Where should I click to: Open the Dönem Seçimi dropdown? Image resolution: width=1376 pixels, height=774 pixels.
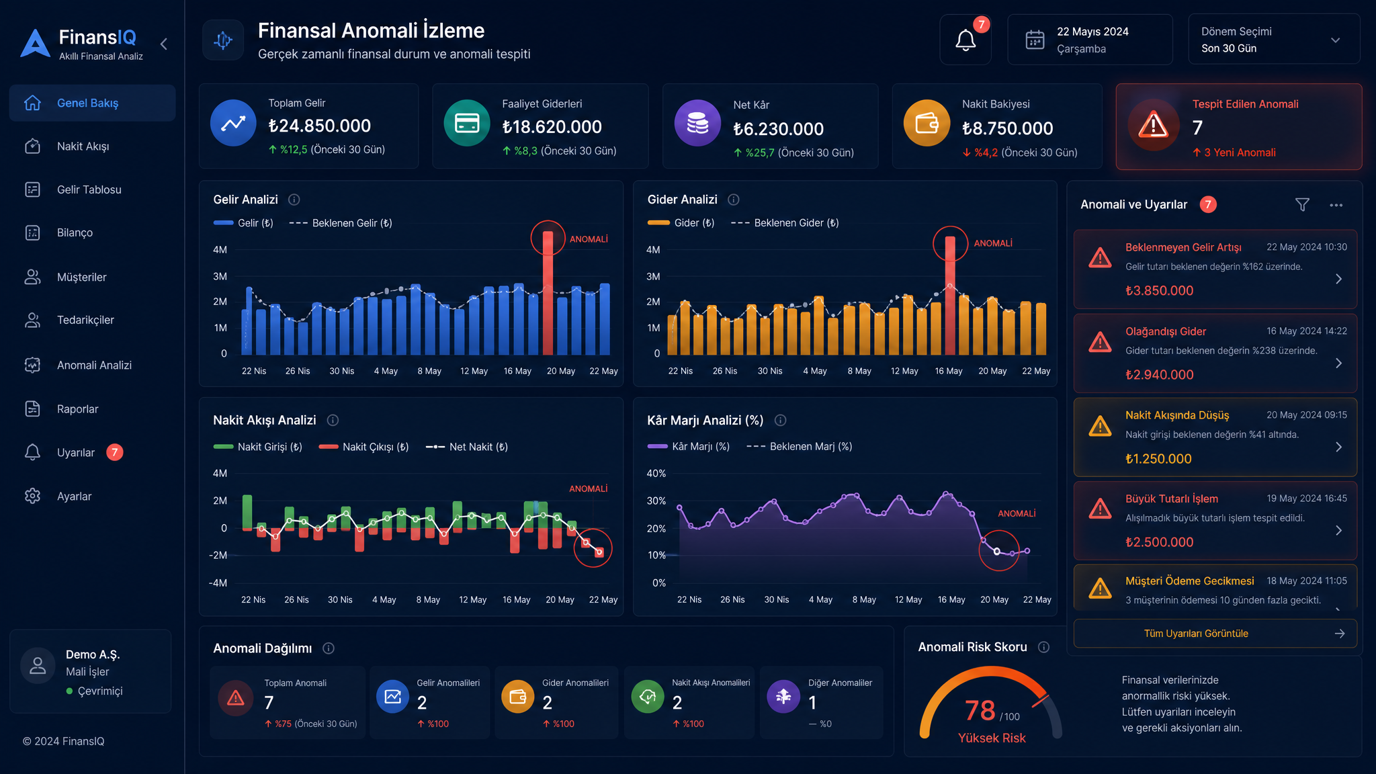point(1274,40)
